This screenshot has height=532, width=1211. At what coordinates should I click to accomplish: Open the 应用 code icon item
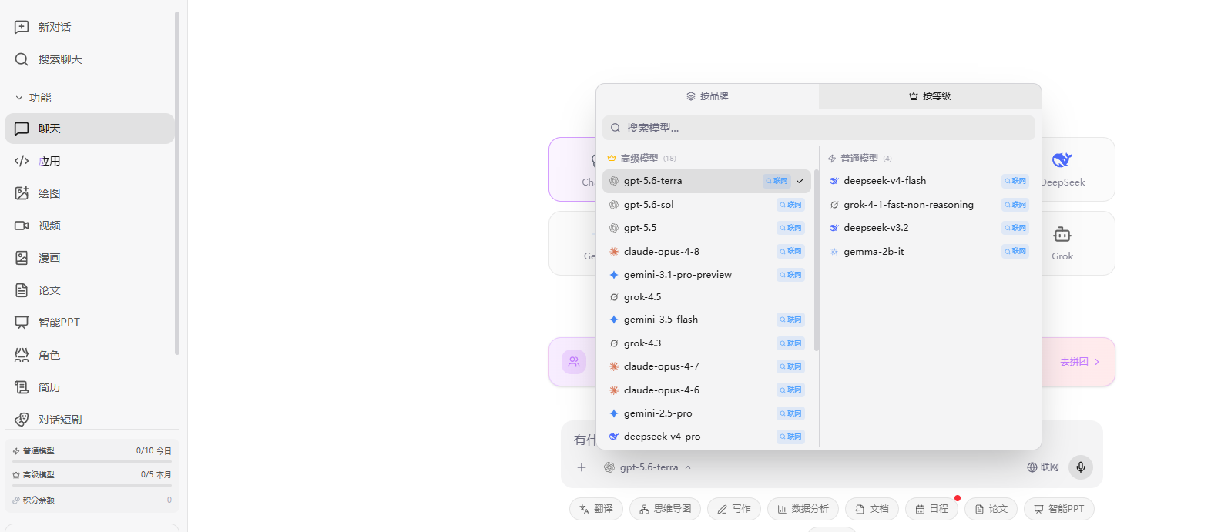[x=22, y=161]
